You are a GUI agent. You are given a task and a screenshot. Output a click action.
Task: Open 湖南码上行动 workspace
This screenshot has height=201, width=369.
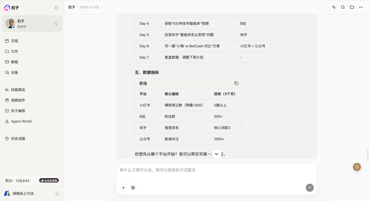click(23, 193)
